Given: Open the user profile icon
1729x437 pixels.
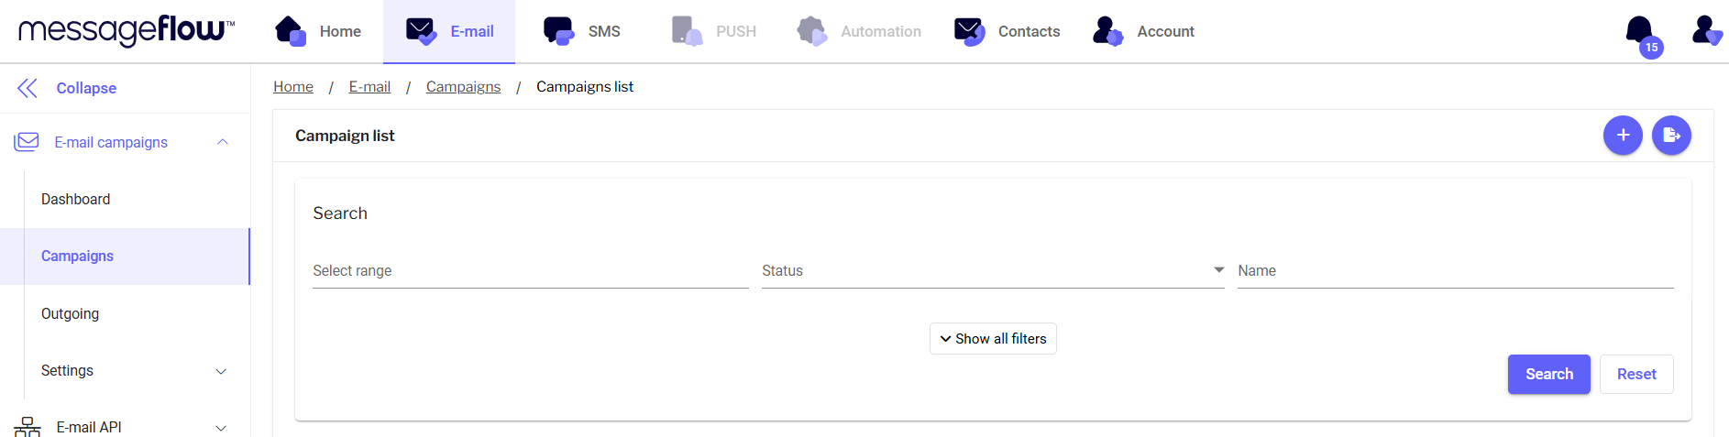Looking at the screenshot, I should tap(1705, 30).
